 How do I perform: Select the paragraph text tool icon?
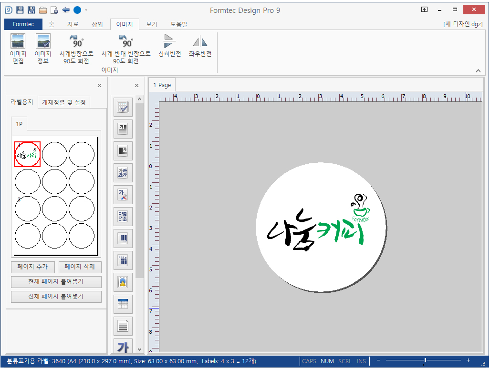(123, 129)
